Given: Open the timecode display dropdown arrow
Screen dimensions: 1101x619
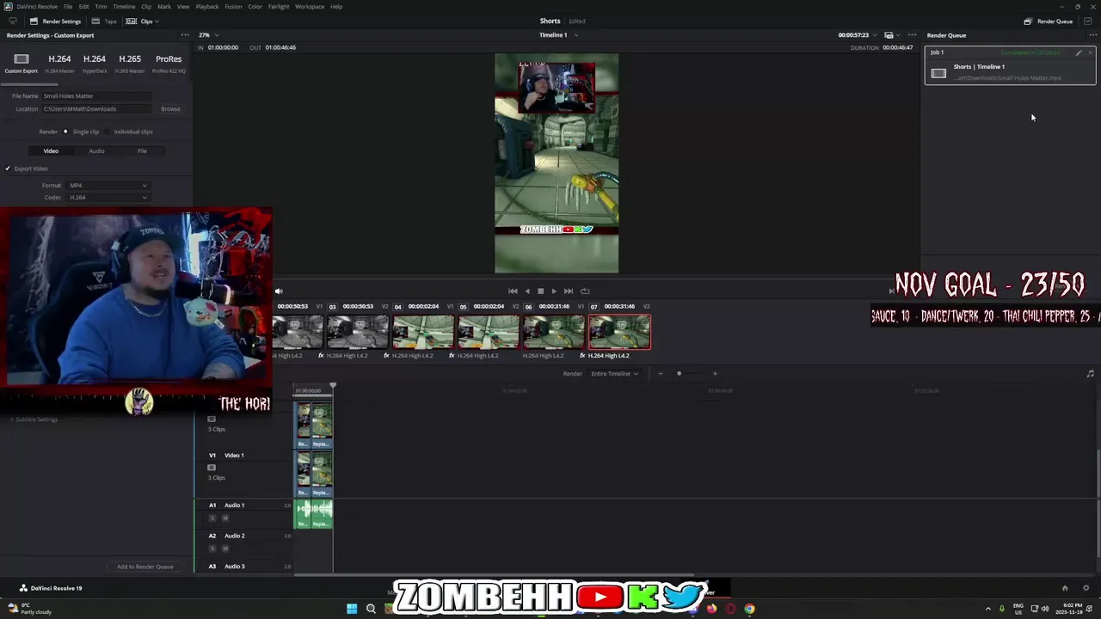Looking at the screenshot, I should pyautogui.click(x=874, y=35).
